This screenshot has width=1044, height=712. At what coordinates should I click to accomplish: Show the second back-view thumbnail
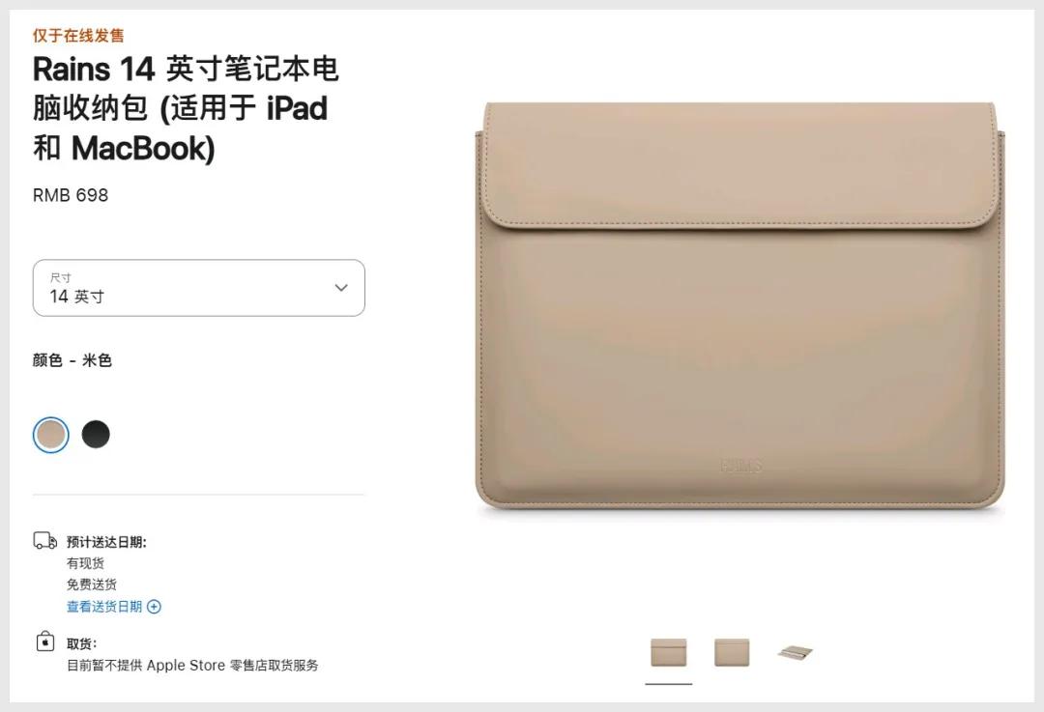(732, 652)
